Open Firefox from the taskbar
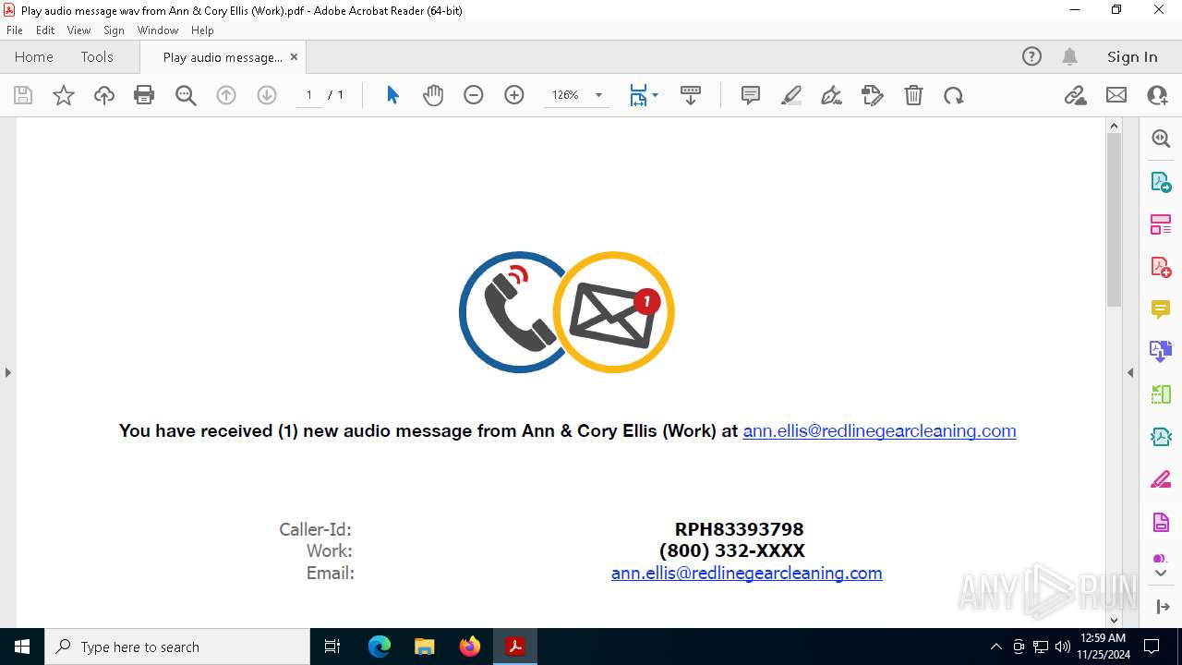 (x=470, y=647)
